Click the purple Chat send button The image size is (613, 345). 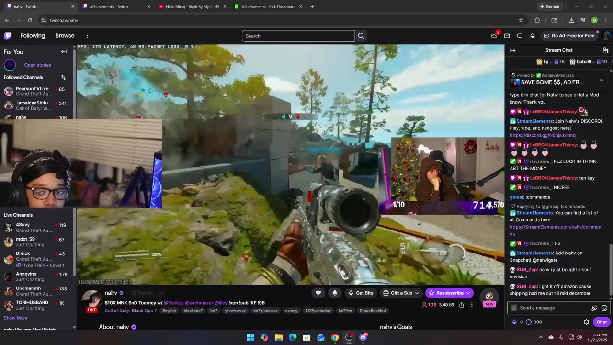click(602, 322)
